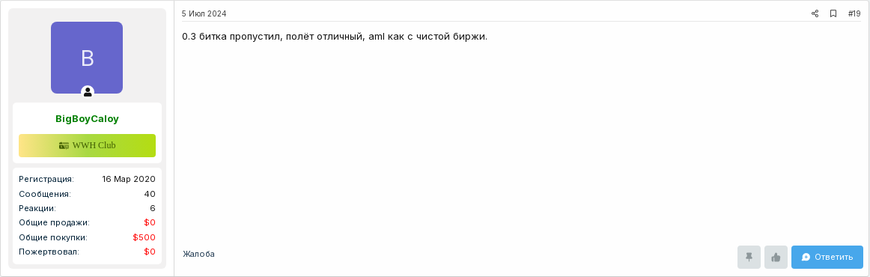Click the Общие продажи $0 value

coord(150,222)
